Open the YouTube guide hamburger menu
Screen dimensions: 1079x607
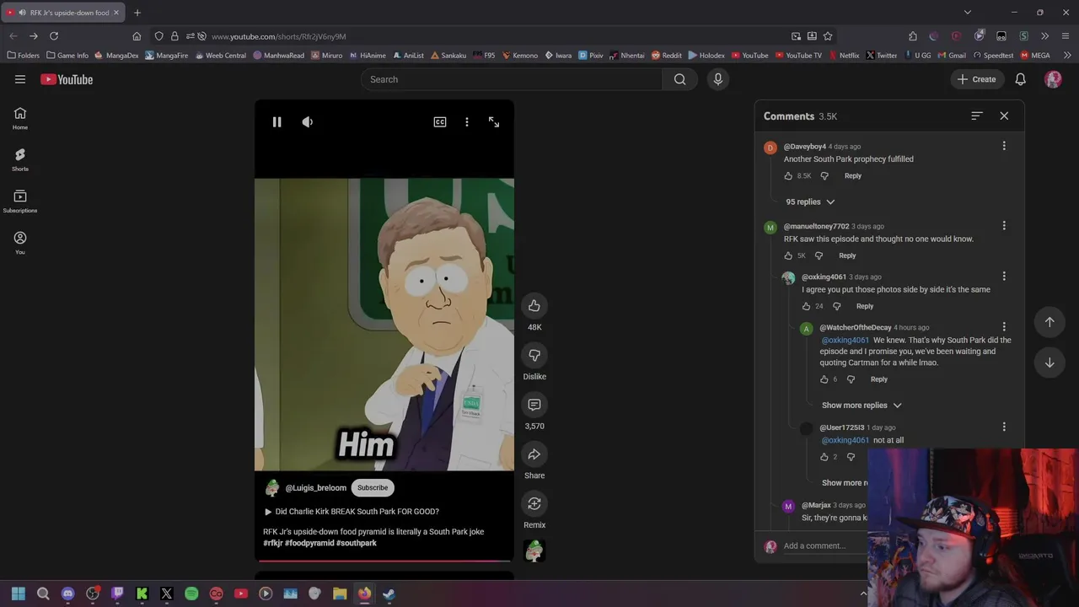20,79
